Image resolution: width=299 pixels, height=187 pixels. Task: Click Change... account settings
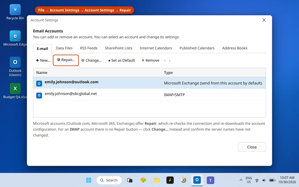click(91, 60)
